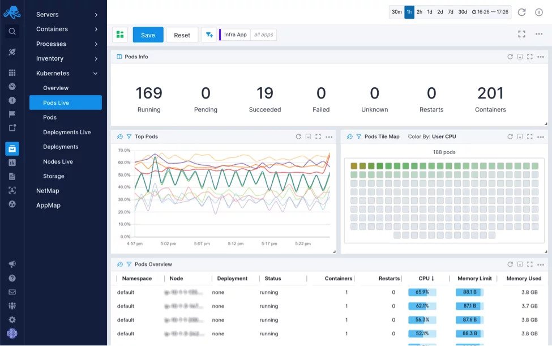
Task: Open the Kubernetes Overview page
Action: pyautogui.click(x=55, y=88)
